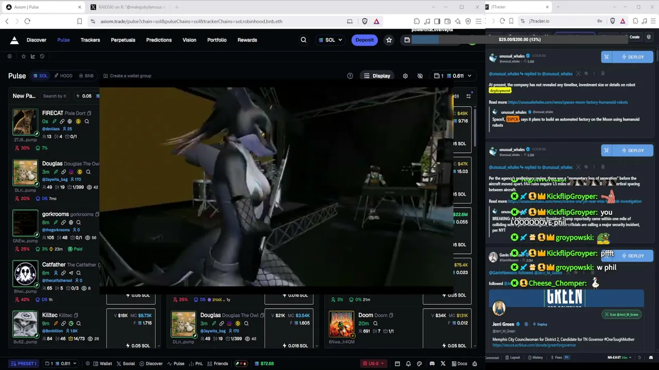Toggle the pill color indicator in bottom bar
The height and width of the screenshot is (370, 659).
click(240, 364)
